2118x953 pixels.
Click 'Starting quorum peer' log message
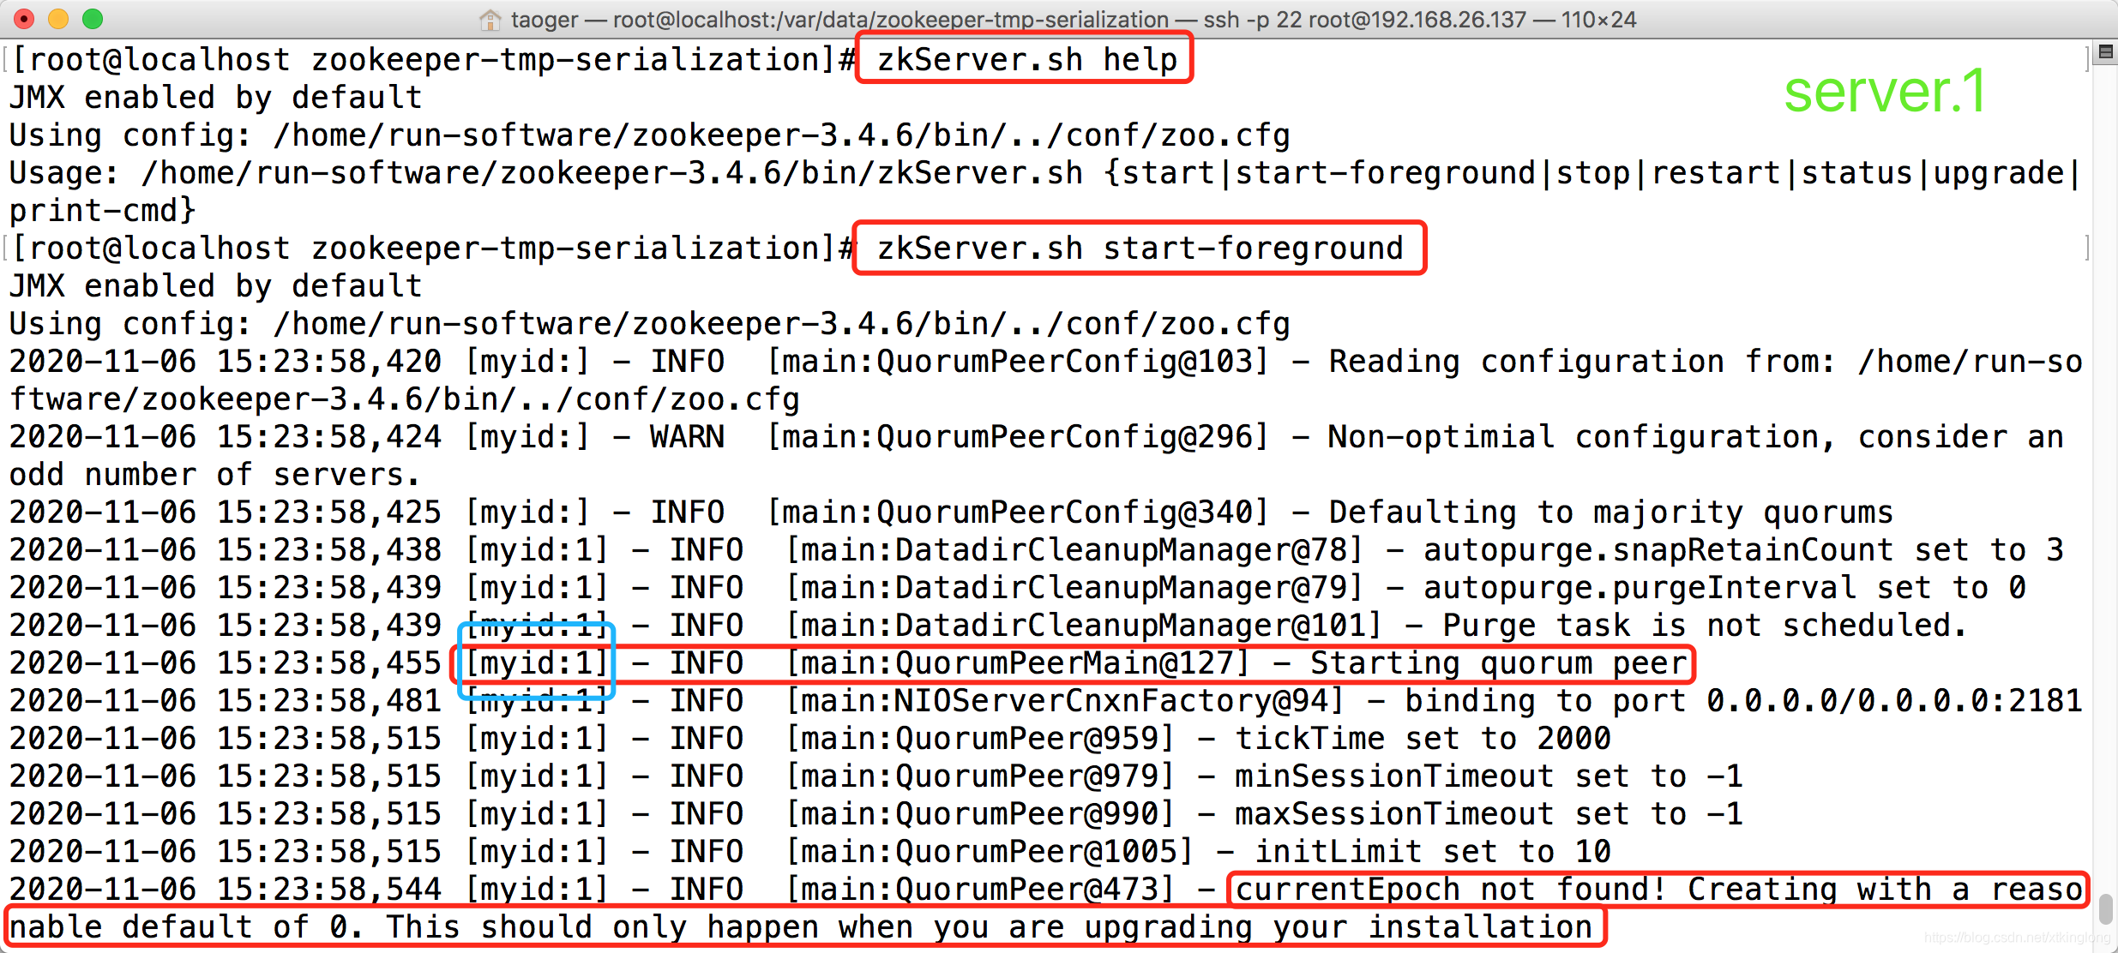point(1499,663)
